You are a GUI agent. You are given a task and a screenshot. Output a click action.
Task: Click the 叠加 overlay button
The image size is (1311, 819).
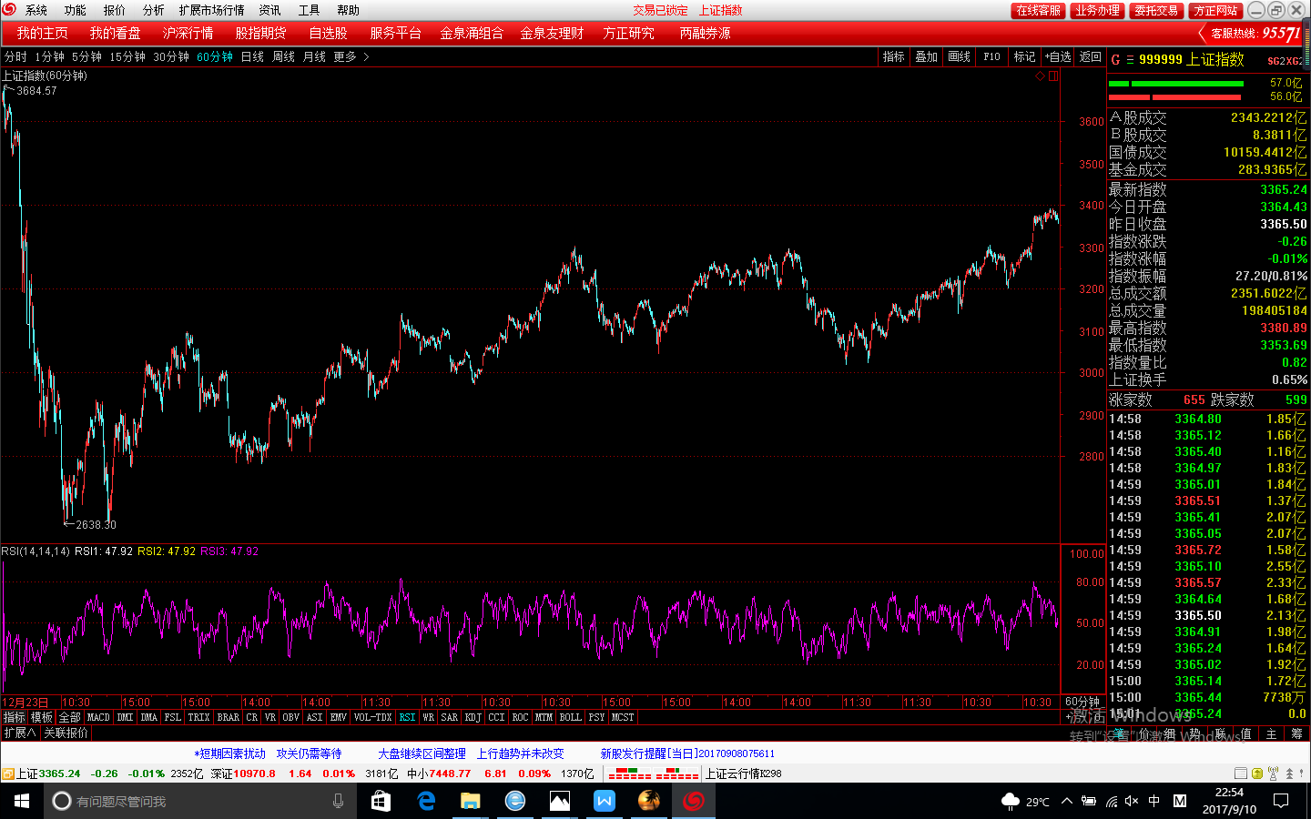(x=926, y=56)
